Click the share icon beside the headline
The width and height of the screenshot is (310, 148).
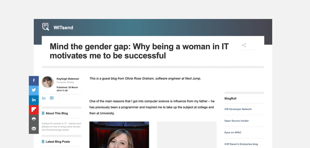click(244, 45)
